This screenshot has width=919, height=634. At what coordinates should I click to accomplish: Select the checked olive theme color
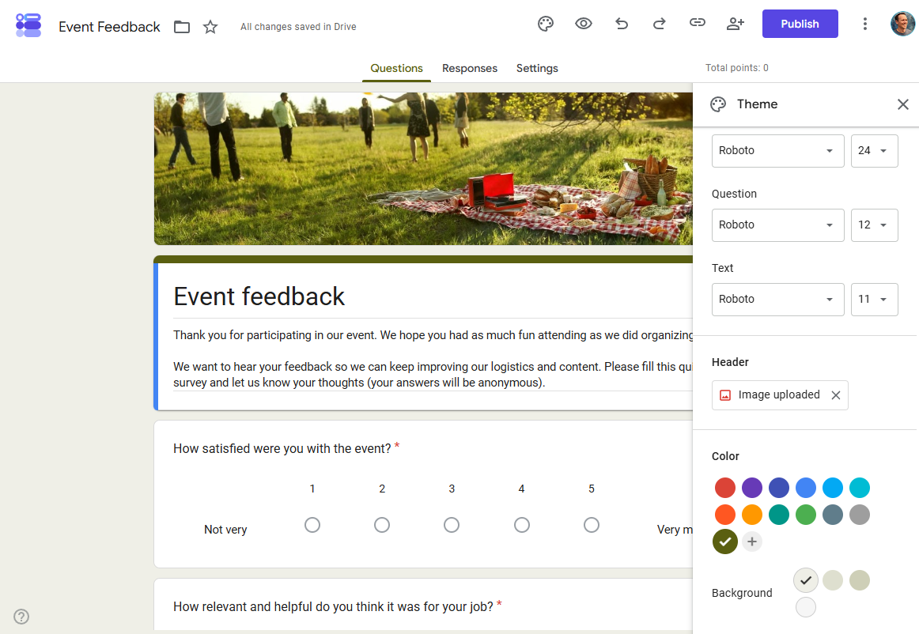coord(725,542)
